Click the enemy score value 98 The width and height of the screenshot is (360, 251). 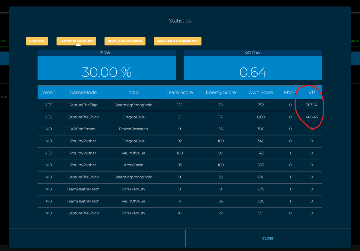(221, 153)
